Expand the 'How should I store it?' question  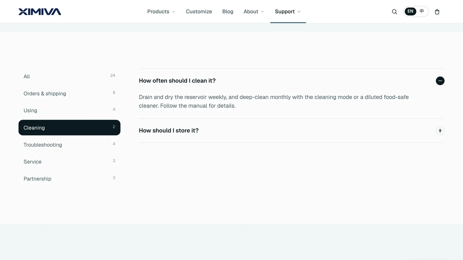click(x=440, y=131)
